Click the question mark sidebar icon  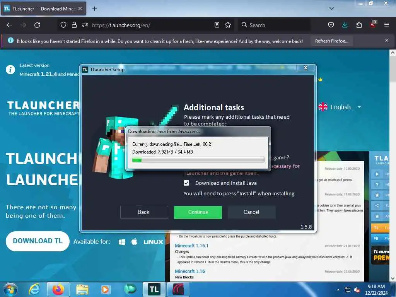click(x=377, y=184)
